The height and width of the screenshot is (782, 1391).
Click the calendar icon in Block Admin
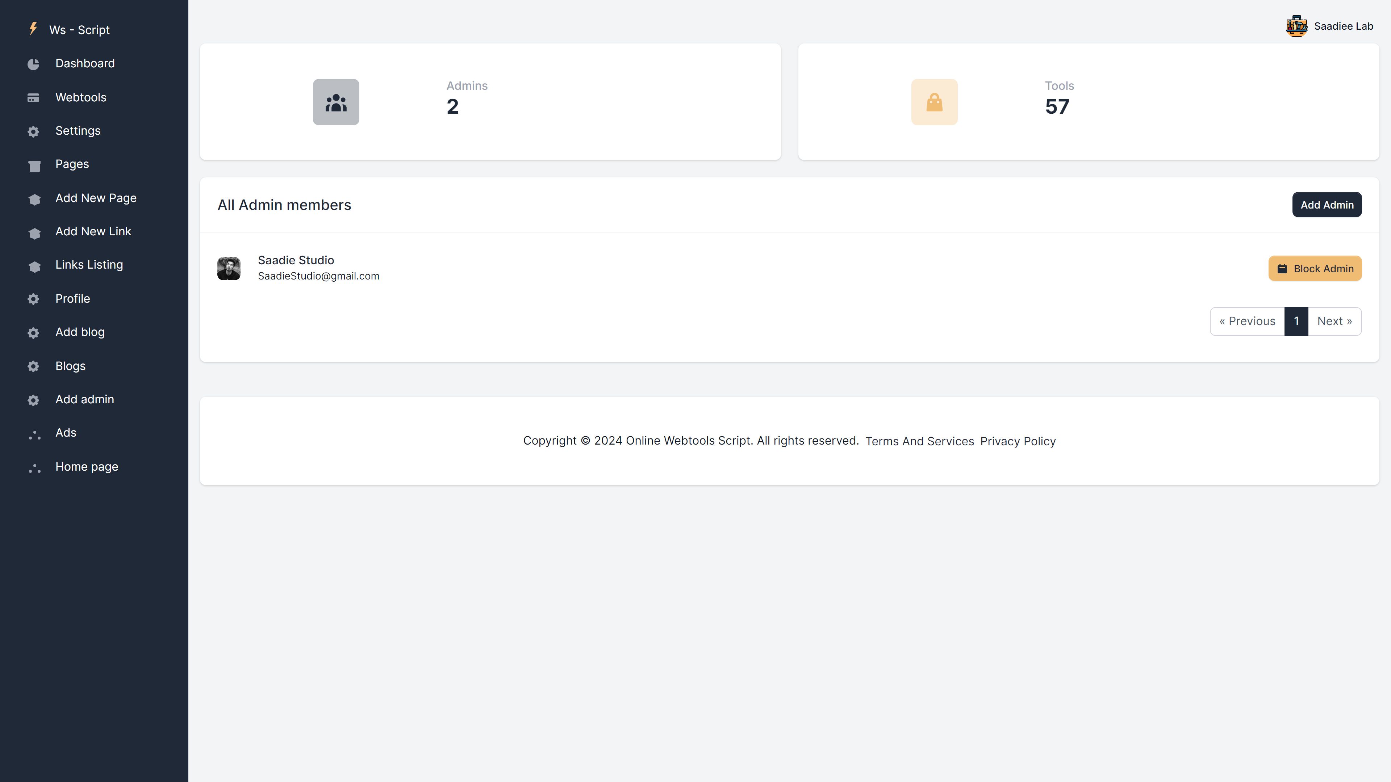click(x=1282, y=269)
